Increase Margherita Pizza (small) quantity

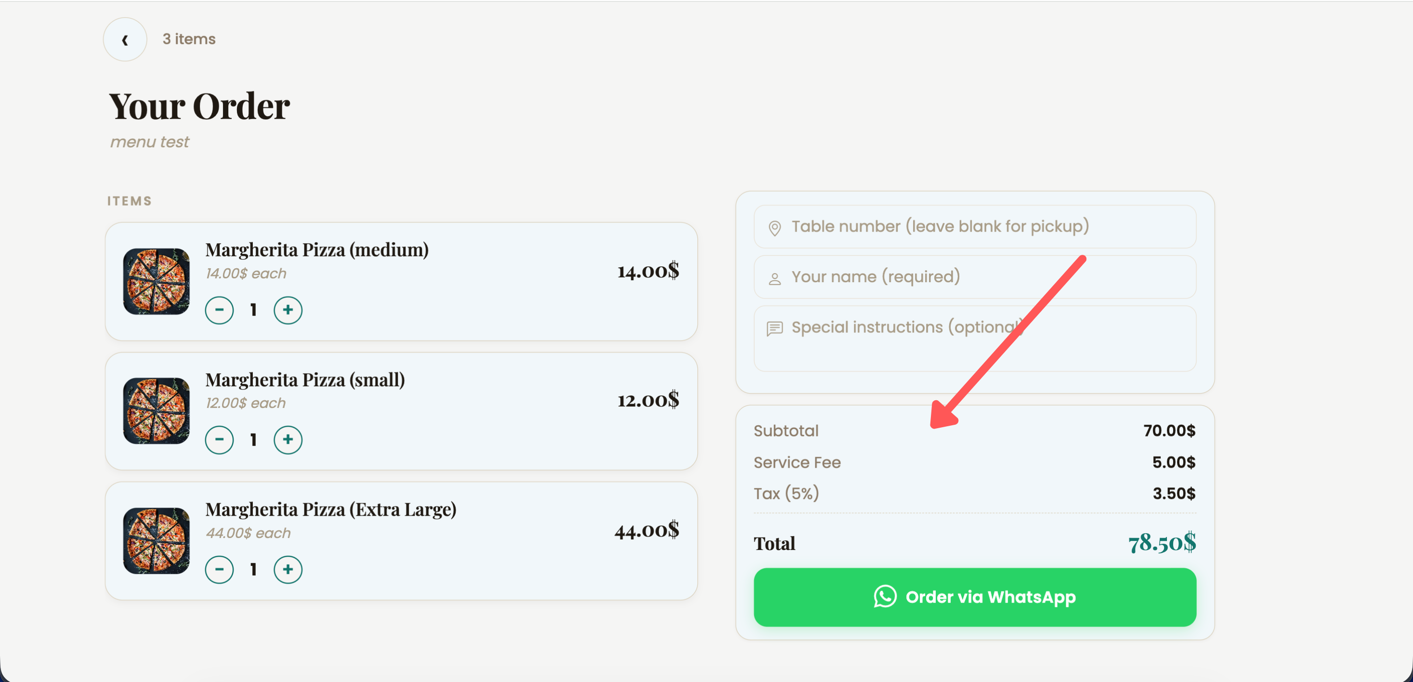coord(288,439)
